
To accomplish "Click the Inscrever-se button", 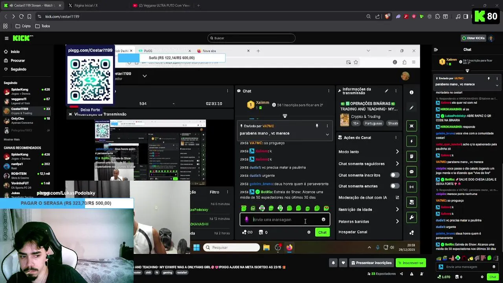I will [x=411, y=263].
